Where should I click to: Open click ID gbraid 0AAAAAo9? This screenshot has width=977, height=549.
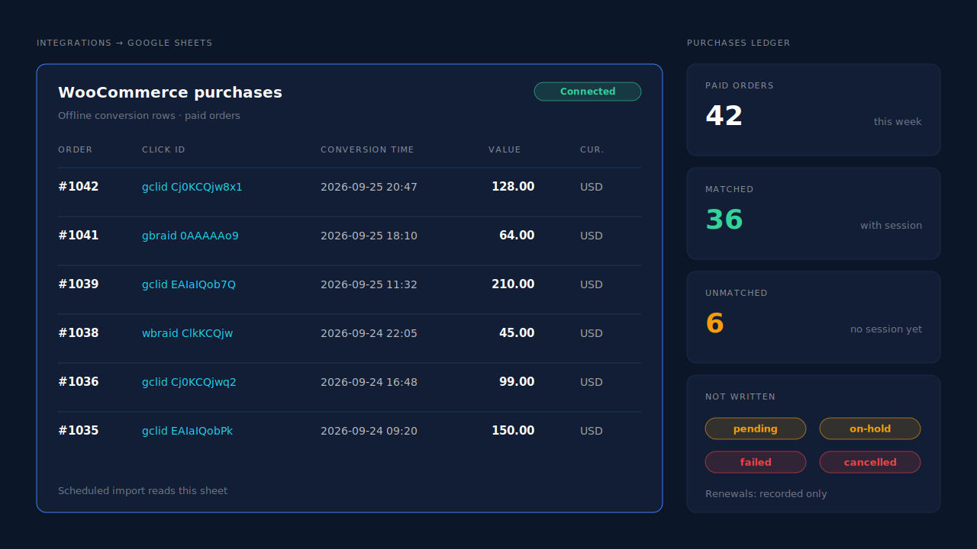pos(190,236)
